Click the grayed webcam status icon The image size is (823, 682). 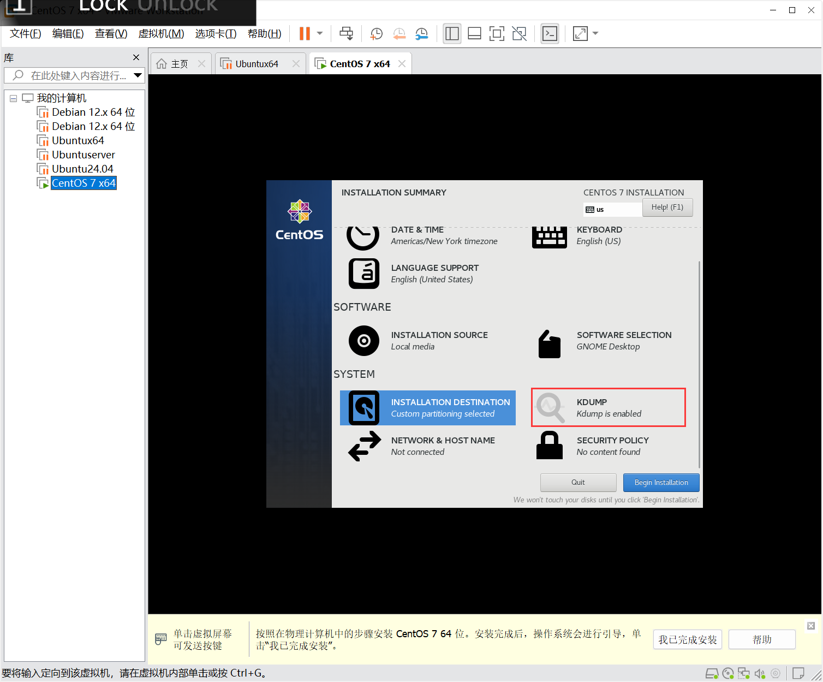776,673
